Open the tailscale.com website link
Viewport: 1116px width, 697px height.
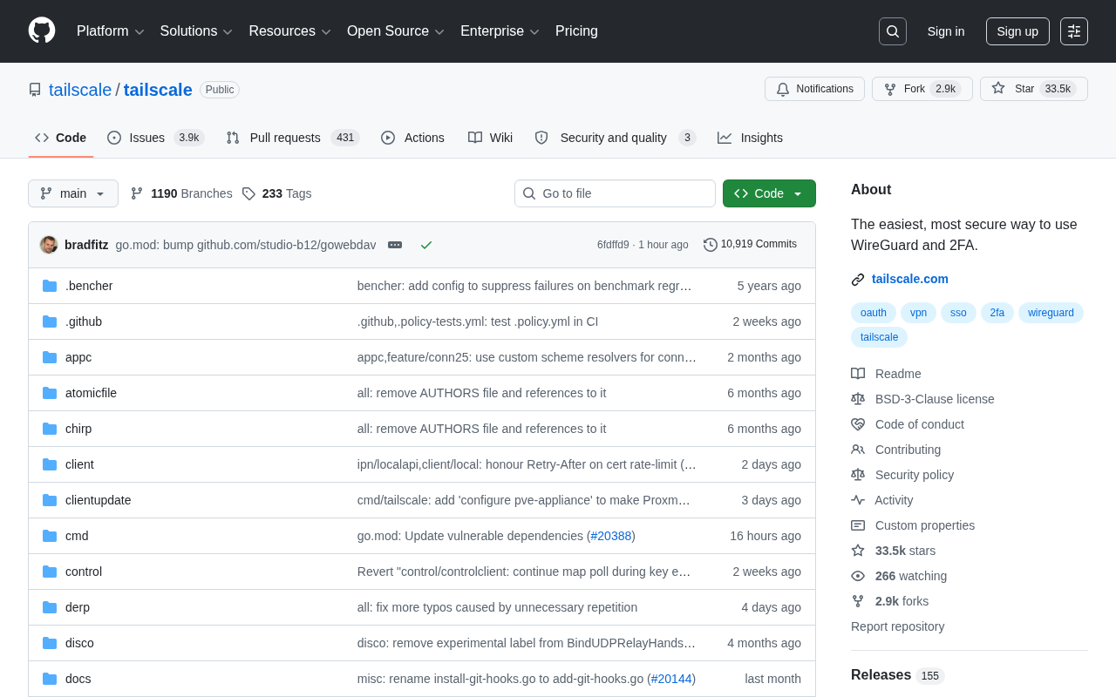click(x=910, y=279)
